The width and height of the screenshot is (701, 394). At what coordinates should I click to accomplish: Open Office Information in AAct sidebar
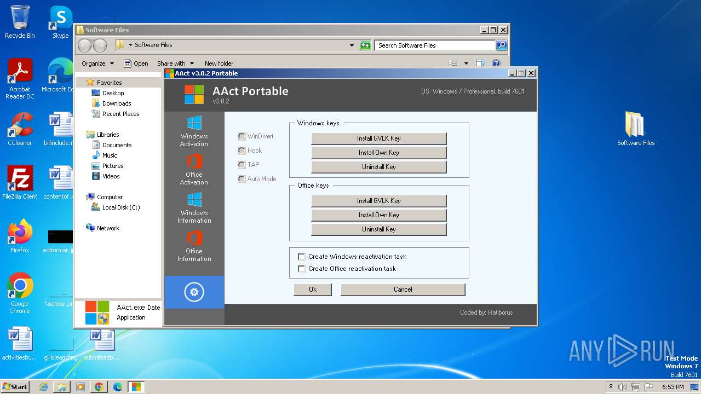point(194,246)
